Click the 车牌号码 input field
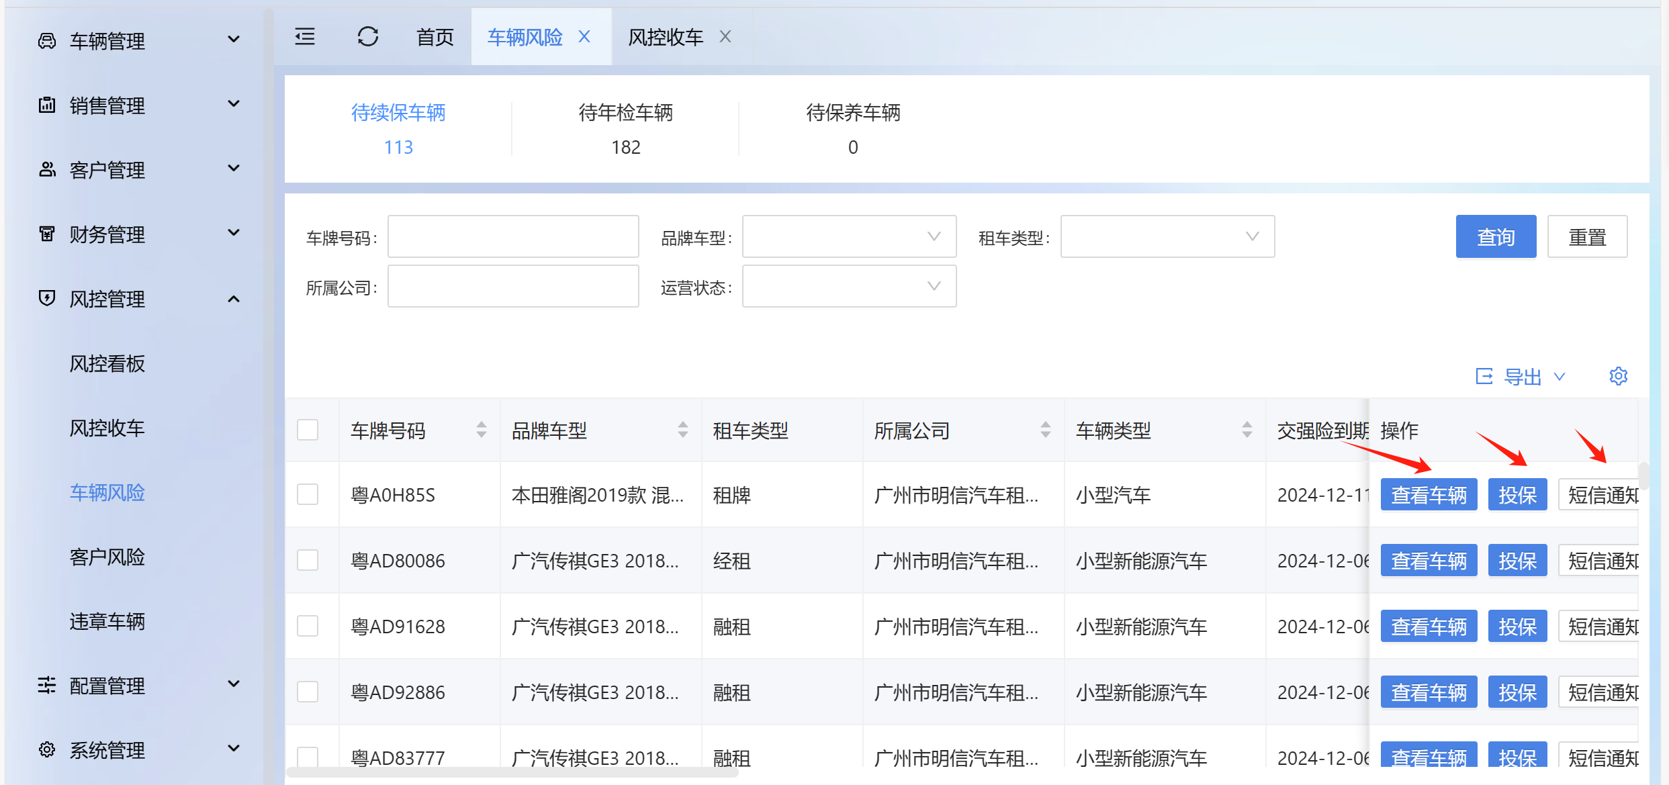Image resolution: width=1669 pixels, height=785 pixels. click(x=513, y=236)
